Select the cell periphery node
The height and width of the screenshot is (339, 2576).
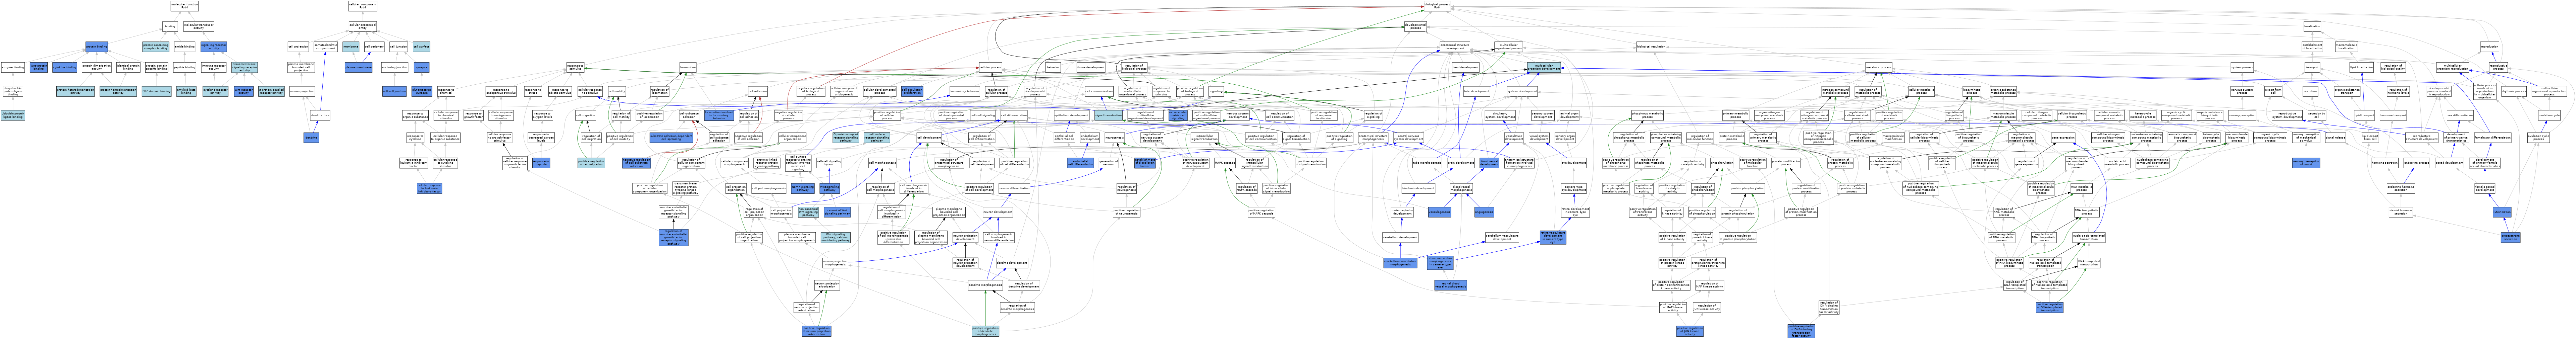click(x=374, y=47)
